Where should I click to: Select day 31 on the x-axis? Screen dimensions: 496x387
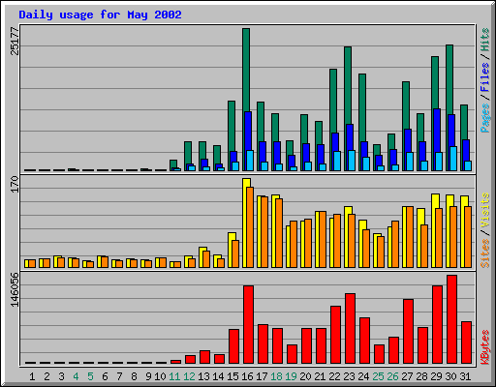(x=465, y=376)
